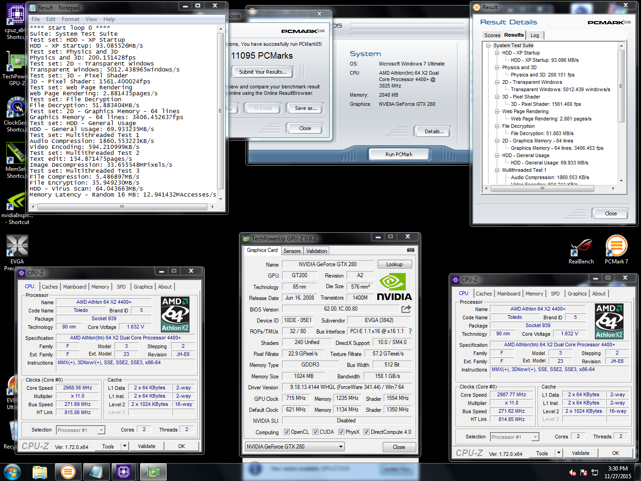
Task: Open the cpuz_x64 desktop shortcut
Action: (16, 22)
